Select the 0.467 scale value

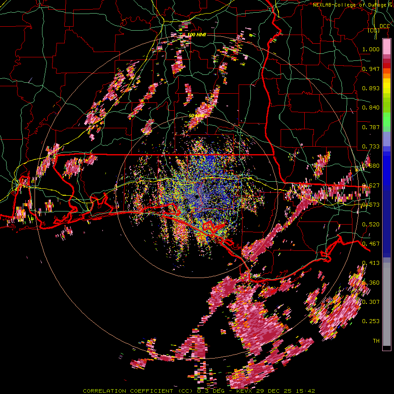[371, 244]
